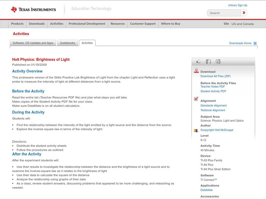Image resolution: width=266 pixels, height=199 pixels.
Task: Open the Teacher Notes PDF
Action: (x=212, y=87)
